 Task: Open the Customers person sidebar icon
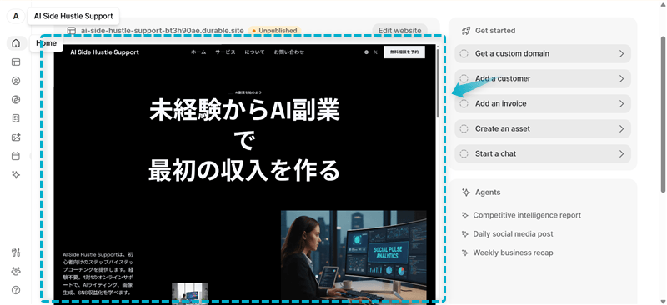(x=16, y=81)
